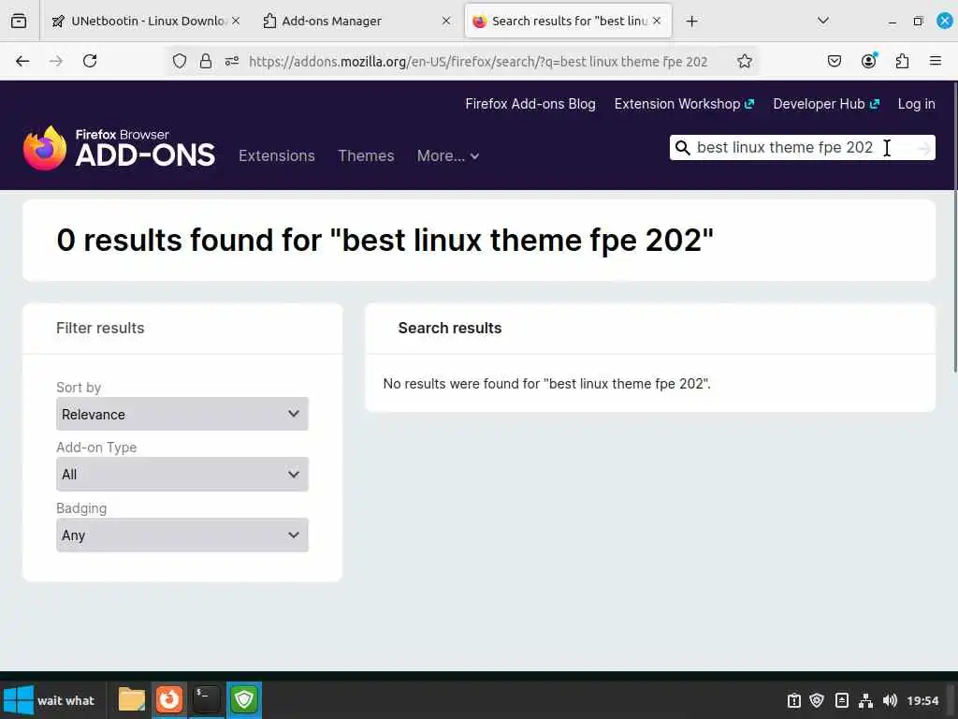Click the shield tray icon

coord(817,700)
